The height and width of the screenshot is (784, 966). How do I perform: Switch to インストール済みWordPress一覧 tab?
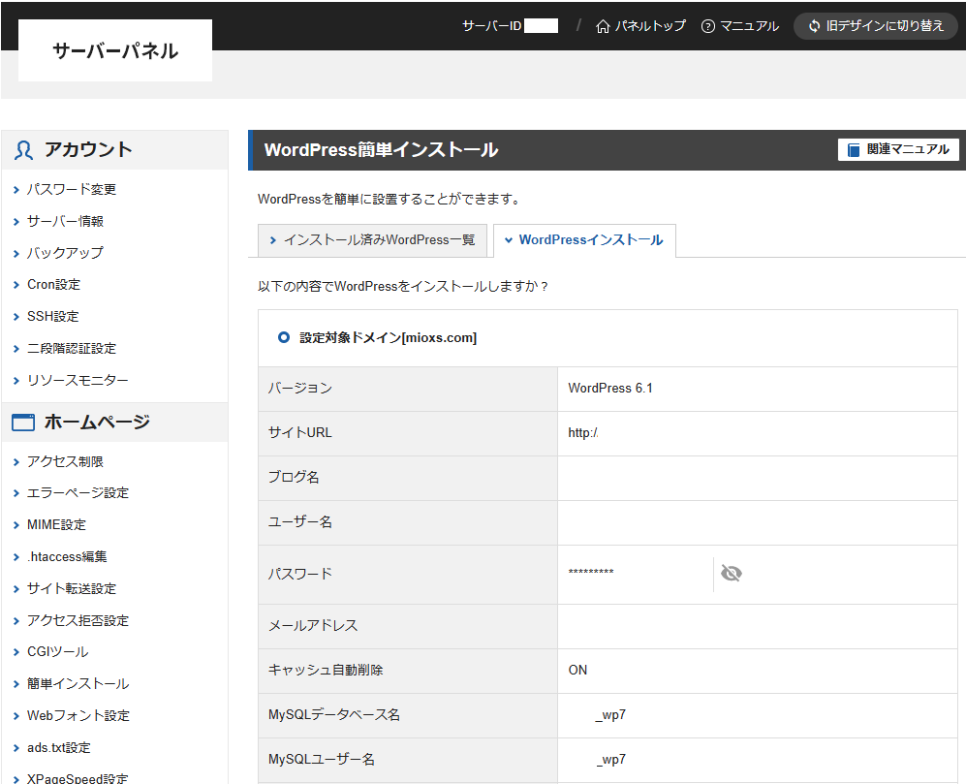[x=373, y=240]
